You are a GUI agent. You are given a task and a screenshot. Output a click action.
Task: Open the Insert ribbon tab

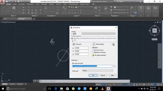(x=15, y=4)
